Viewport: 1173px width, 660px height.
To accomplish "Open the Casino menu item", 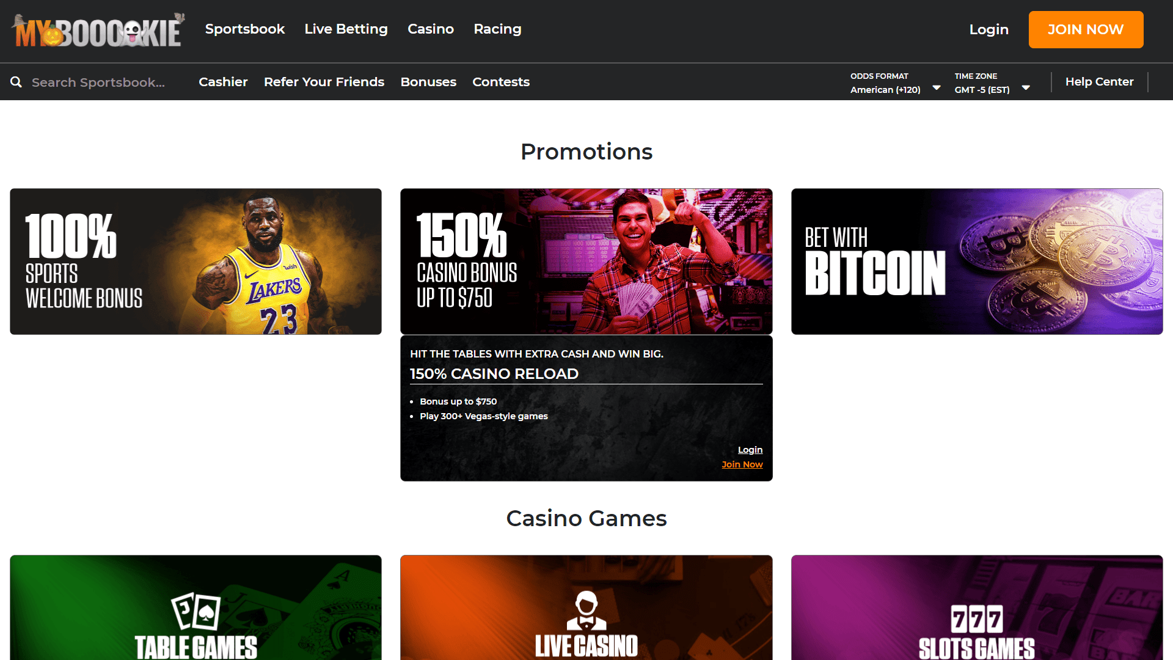I will [431, 29].
